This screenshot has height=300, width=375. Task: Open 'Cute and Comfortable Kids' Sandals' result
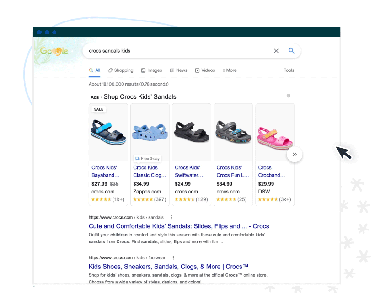tap(179, 226)
